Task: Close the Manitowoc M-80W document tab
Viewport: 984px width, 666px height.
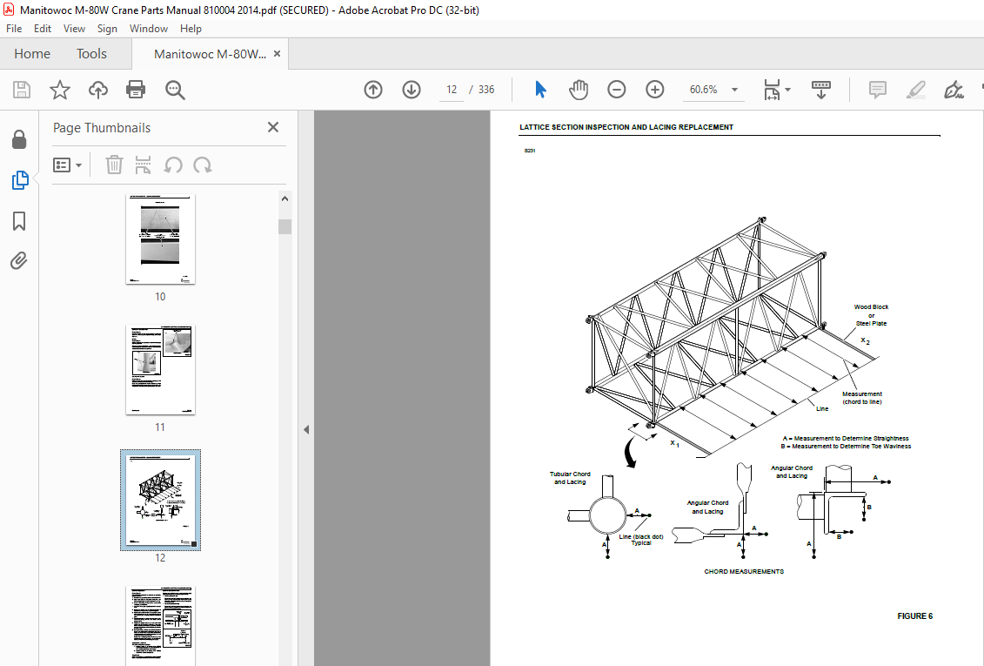Action: click(278, 54)
